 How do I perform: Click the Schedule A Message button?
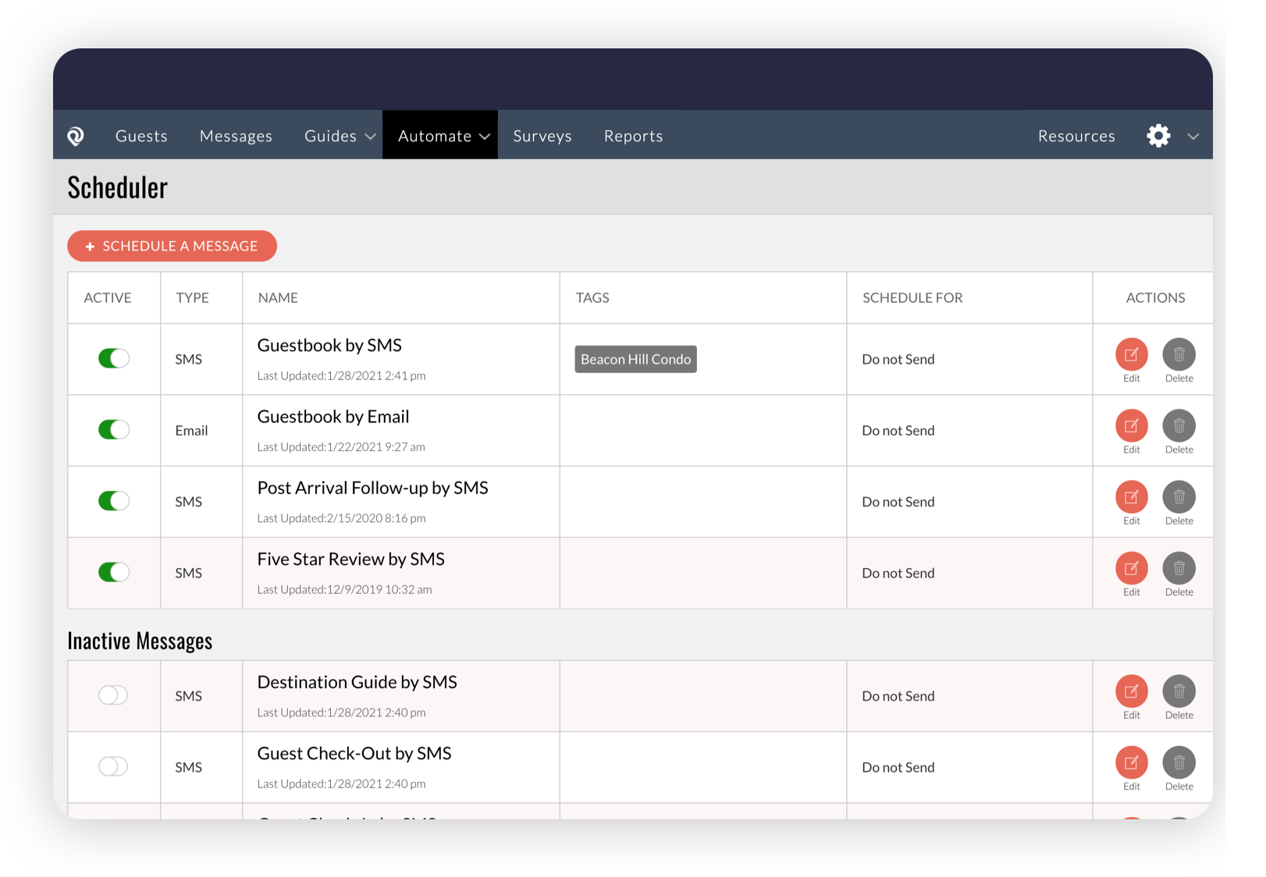[x=172, y=246]
